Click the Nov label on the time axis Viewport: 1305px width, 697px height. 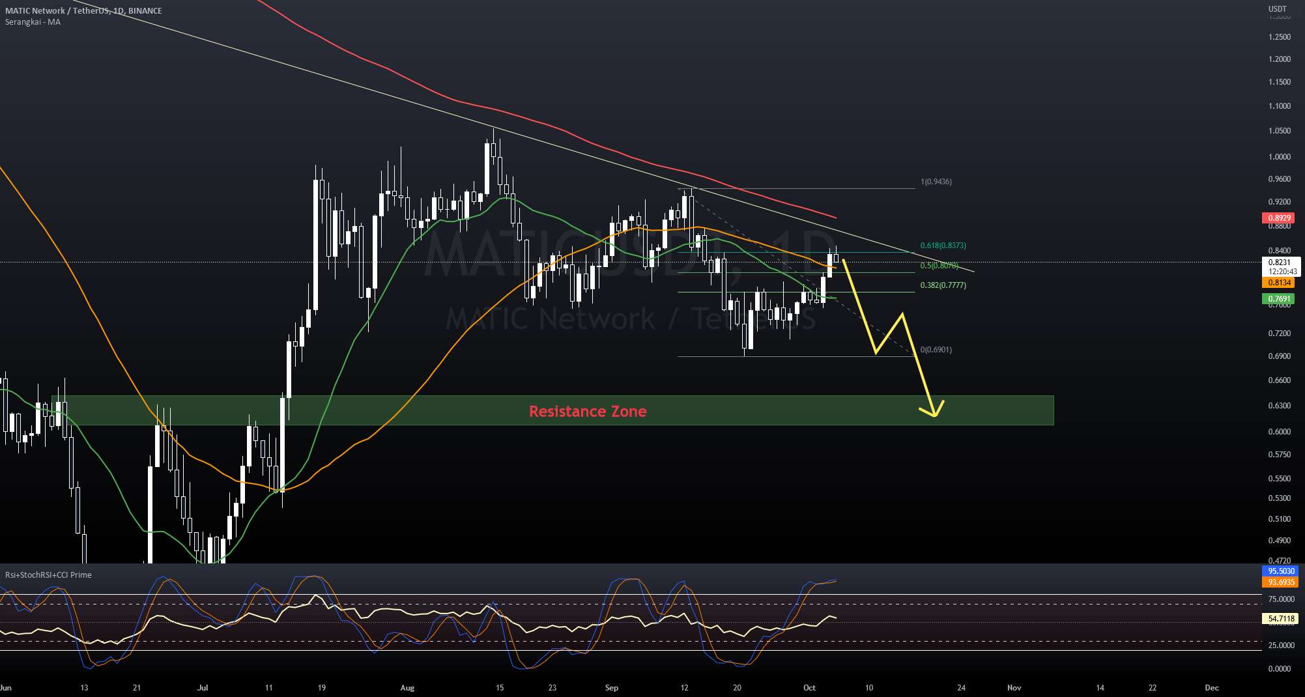click(1014, 687)
